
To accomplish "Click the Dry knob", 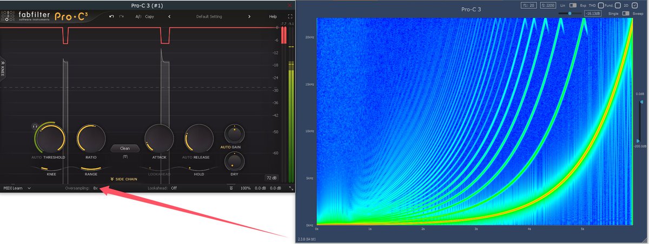I will coord(234,161).
